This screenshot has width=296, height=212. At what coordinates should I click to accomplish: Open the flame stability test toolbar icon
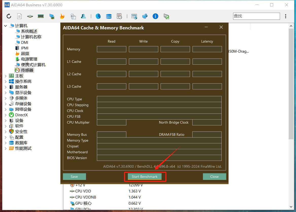pos(62,16)
